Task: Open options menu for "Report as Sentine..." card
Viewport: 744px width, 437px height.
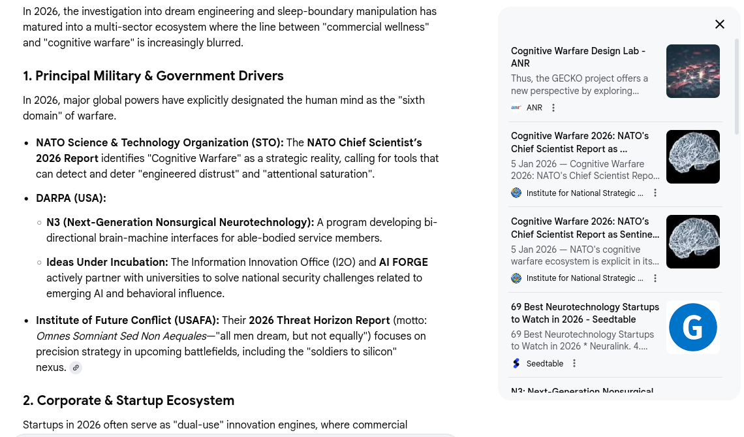Action: (x=655, y=278)
